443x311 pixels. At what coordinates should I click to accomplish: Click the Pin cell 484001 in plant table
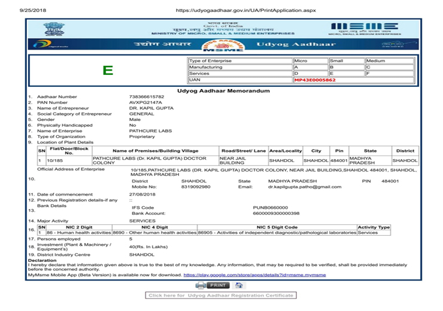[x=339, y=160]
